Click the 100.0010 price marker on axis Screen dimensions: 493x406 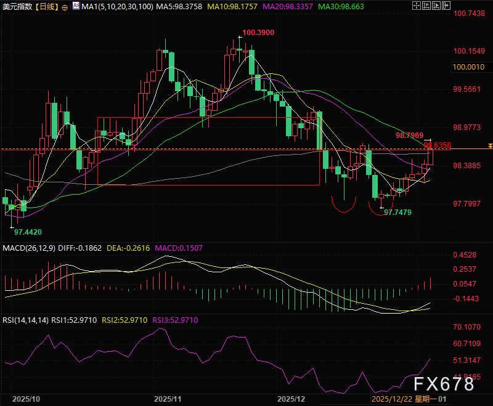coord(468,67)
